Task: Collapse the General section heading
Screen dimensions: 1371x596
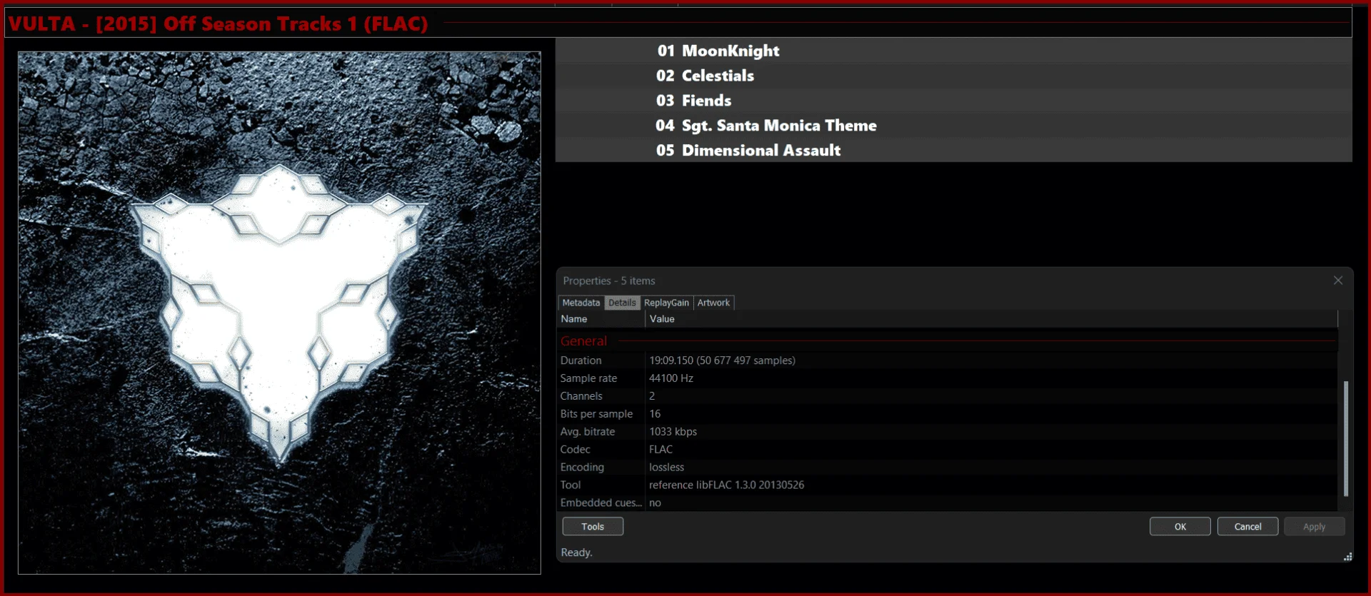Action: point(583,341)
